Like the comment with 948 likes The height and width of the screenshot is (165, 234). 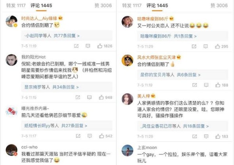(x=101, y=97)
